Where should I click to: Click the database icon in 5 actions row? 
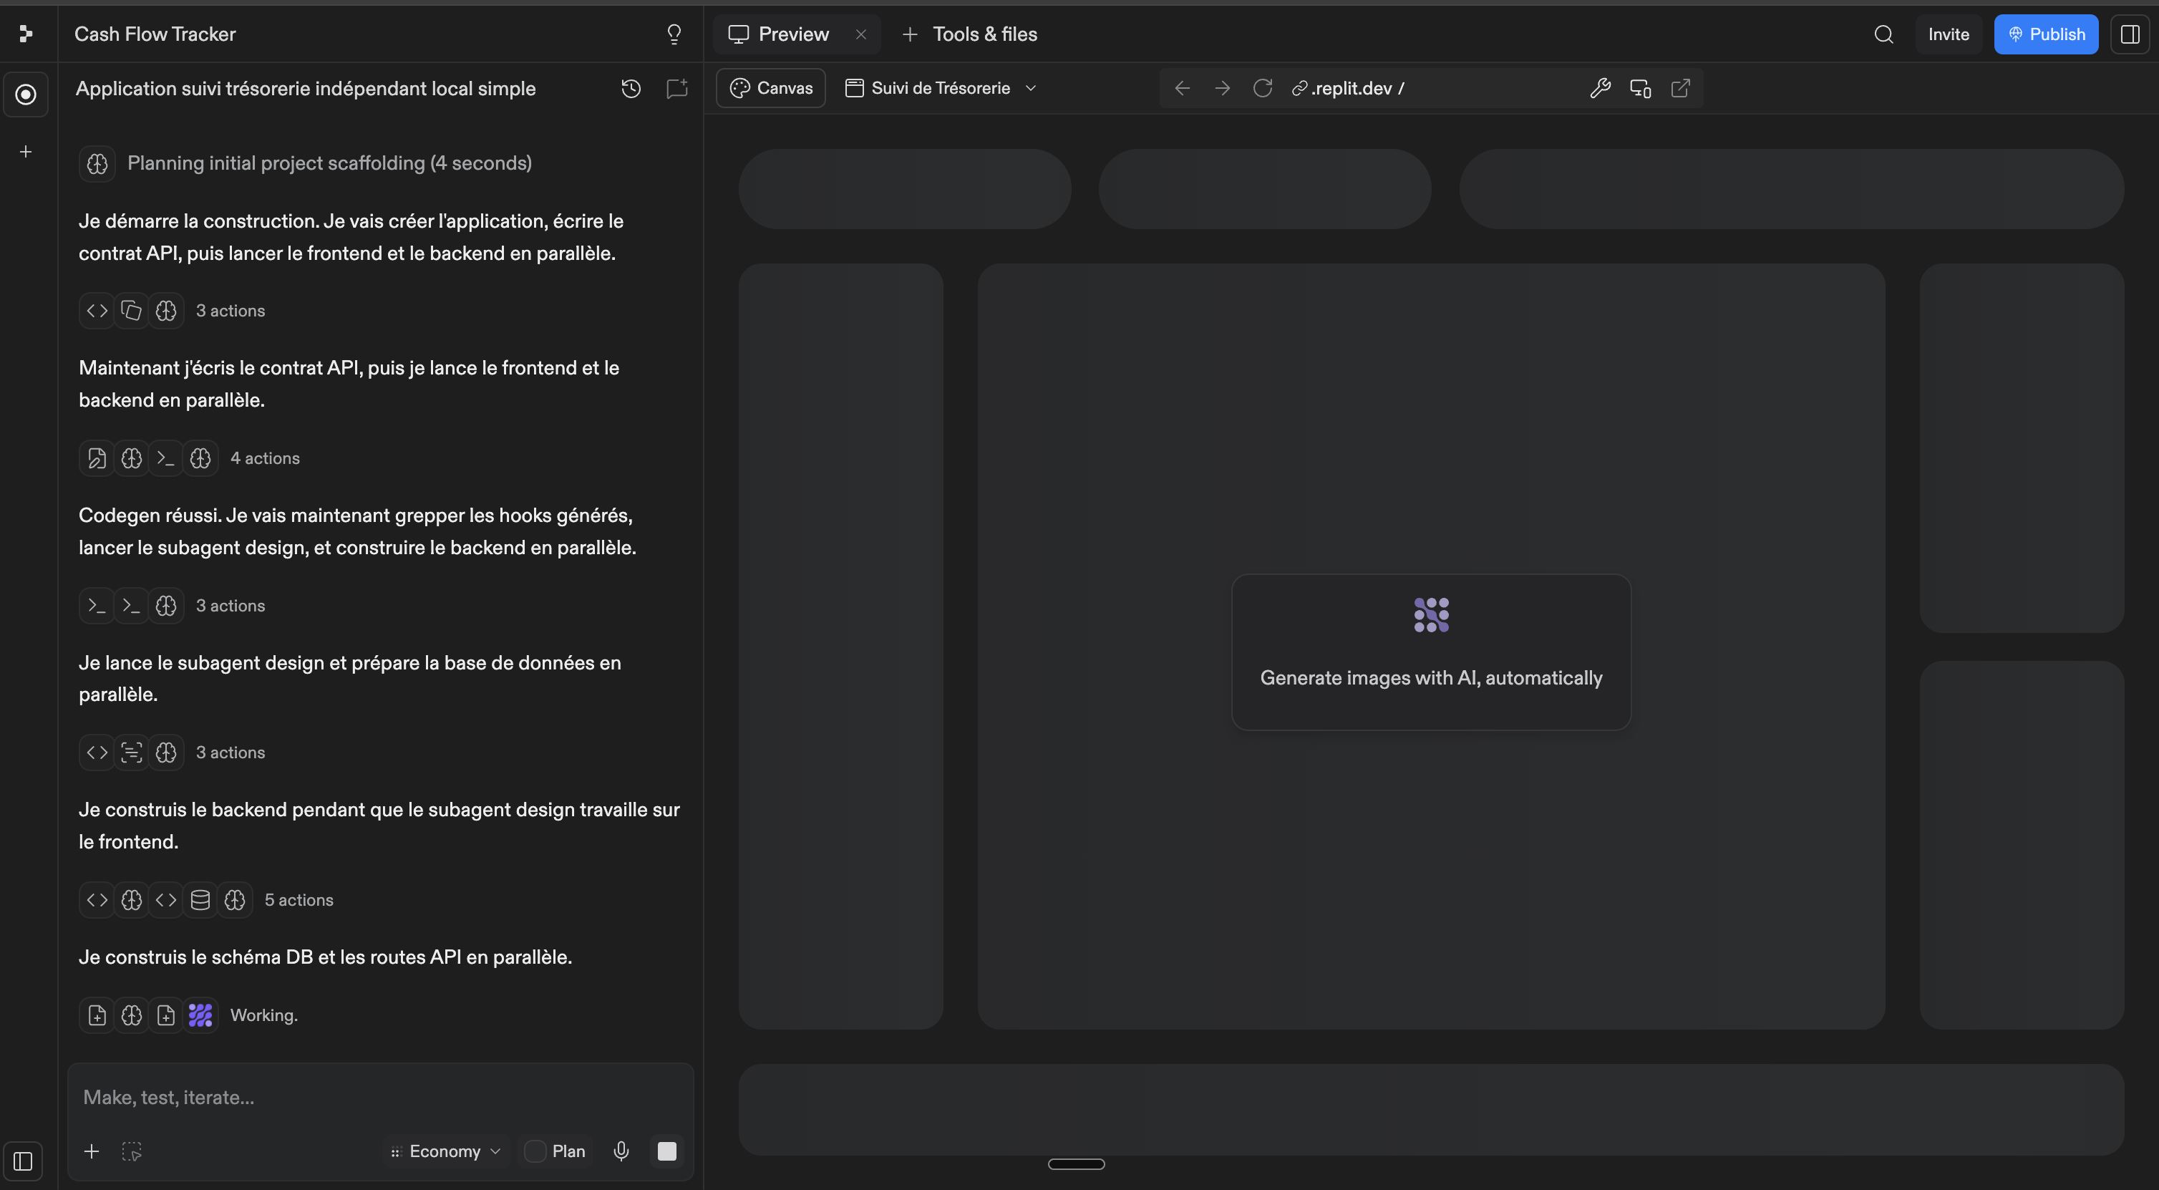[x=200, y=900]
